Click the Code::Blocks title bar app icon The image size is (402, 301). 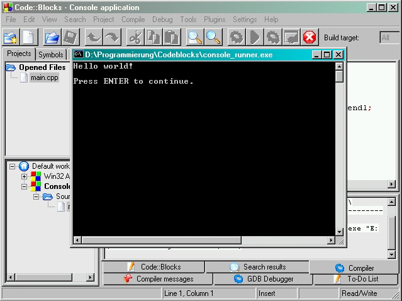pyautogui.click(x=8, y=8)
